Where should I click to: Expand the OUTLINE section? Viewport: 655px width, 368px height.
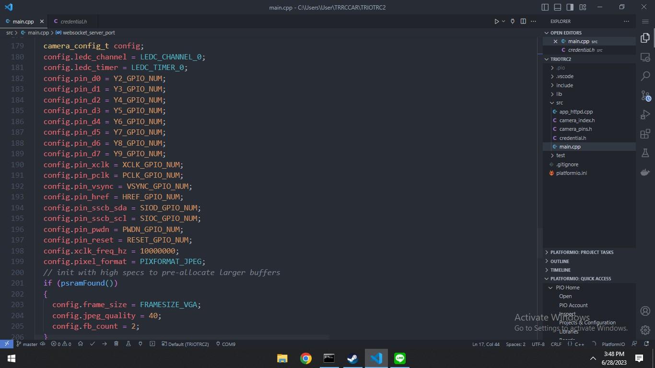pyautogui.click(x=589, y=261)
